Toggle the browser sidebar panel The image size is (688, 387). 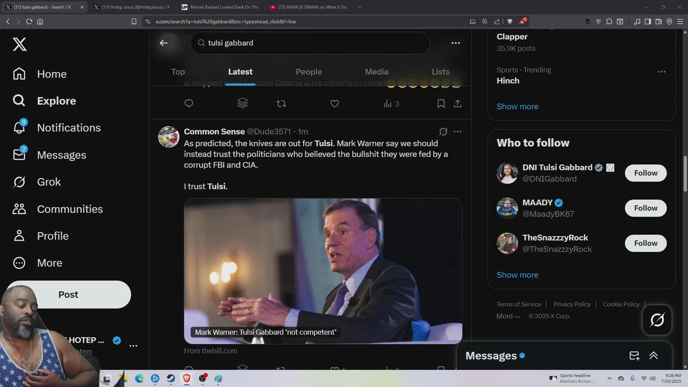tap(648, 21)
